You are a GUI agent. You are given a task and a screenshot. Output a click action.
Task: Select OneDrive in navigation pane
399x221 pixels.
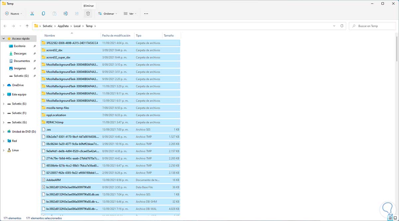tap(18, 85)
